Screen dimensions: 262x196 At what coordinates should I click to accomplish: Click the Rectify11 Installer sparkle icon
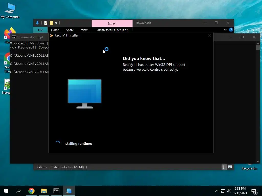51,35
